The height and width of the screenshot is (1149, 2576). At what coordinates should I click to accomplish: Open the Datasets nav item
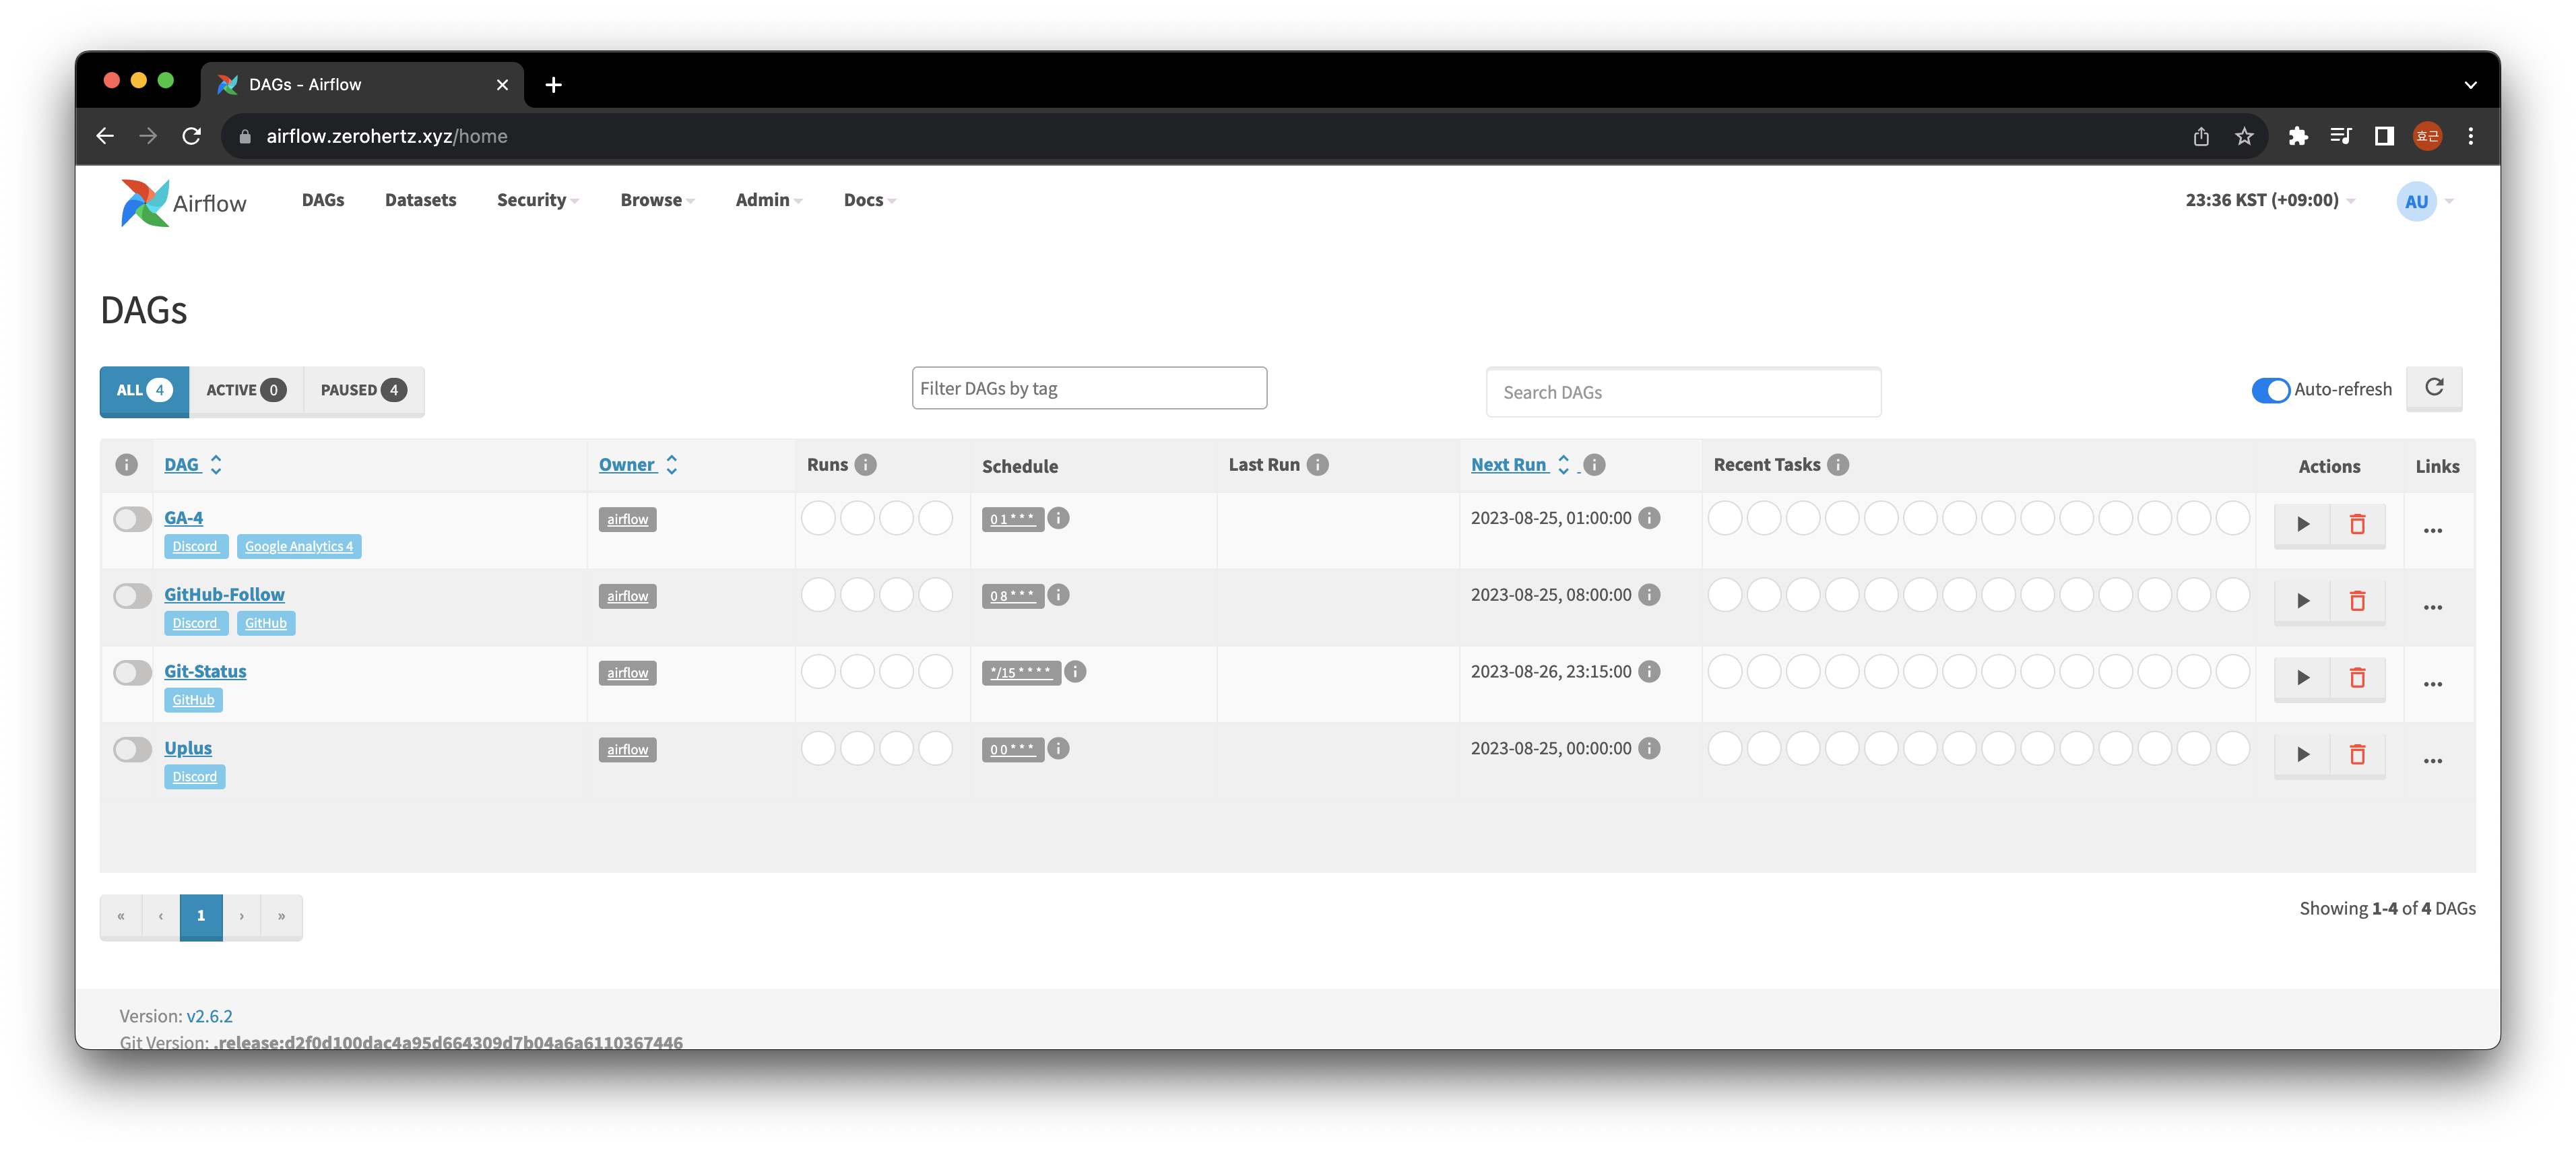point(420,200)
